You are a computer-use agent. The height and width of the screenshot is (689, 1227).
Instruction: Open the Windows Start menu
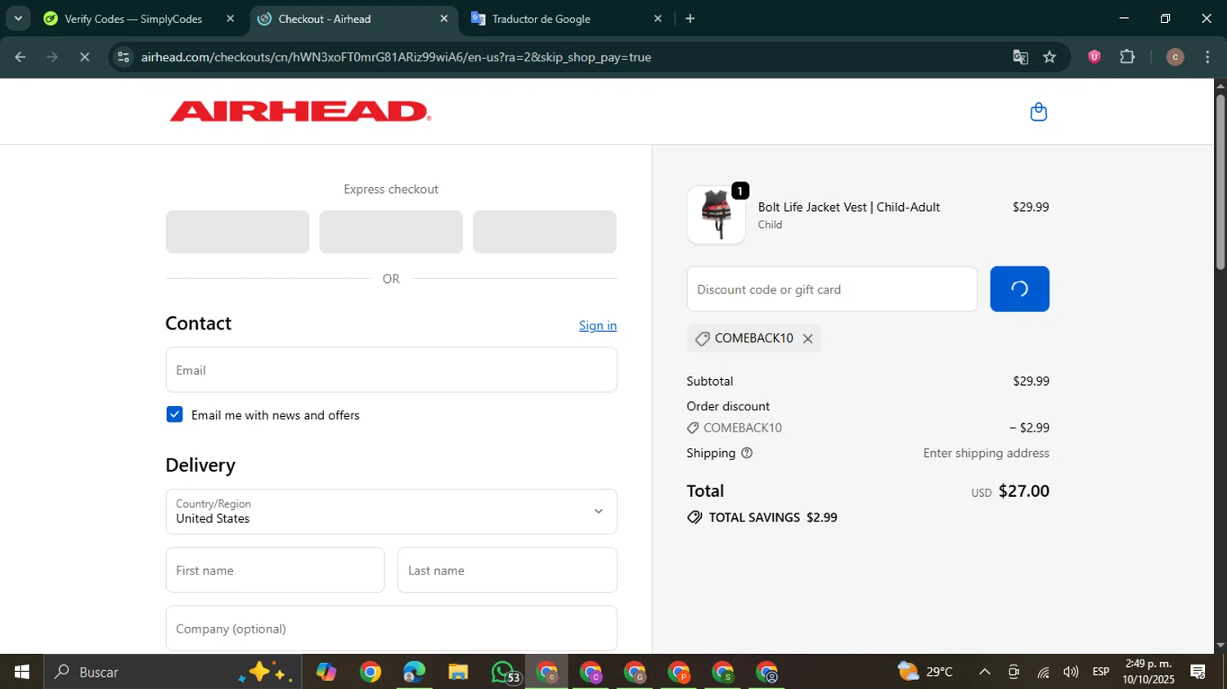coord(21,672)
